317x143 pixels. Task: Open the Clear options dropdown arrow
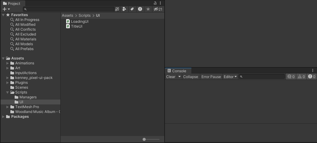tap(179, 77)
